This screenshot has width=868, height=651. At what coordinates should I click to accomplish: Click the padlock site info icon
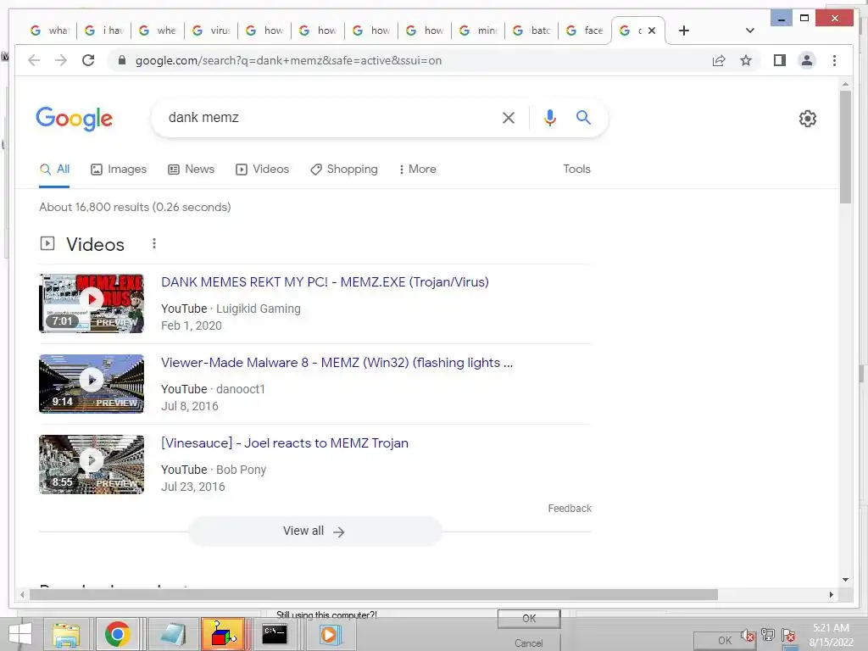122,60
